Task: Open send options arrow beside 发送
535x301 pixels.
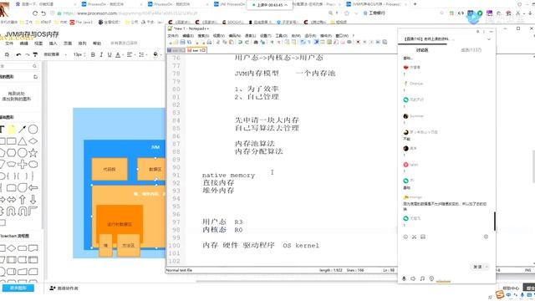Action: [487, 267]
